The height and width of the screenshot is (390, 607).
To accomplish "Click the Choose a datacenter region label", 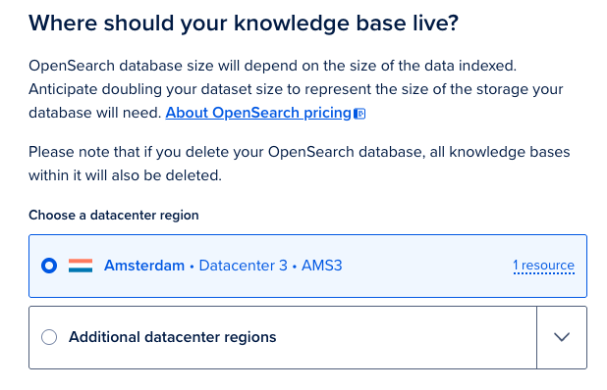I will (113, 215).
